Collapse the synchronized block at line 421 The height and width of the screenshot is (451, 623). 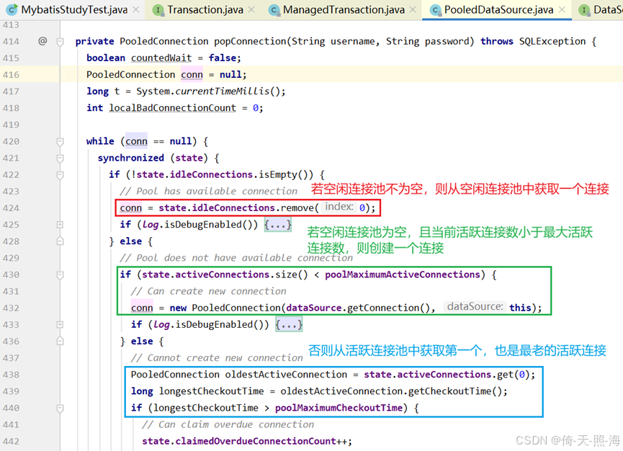point(60,158)
